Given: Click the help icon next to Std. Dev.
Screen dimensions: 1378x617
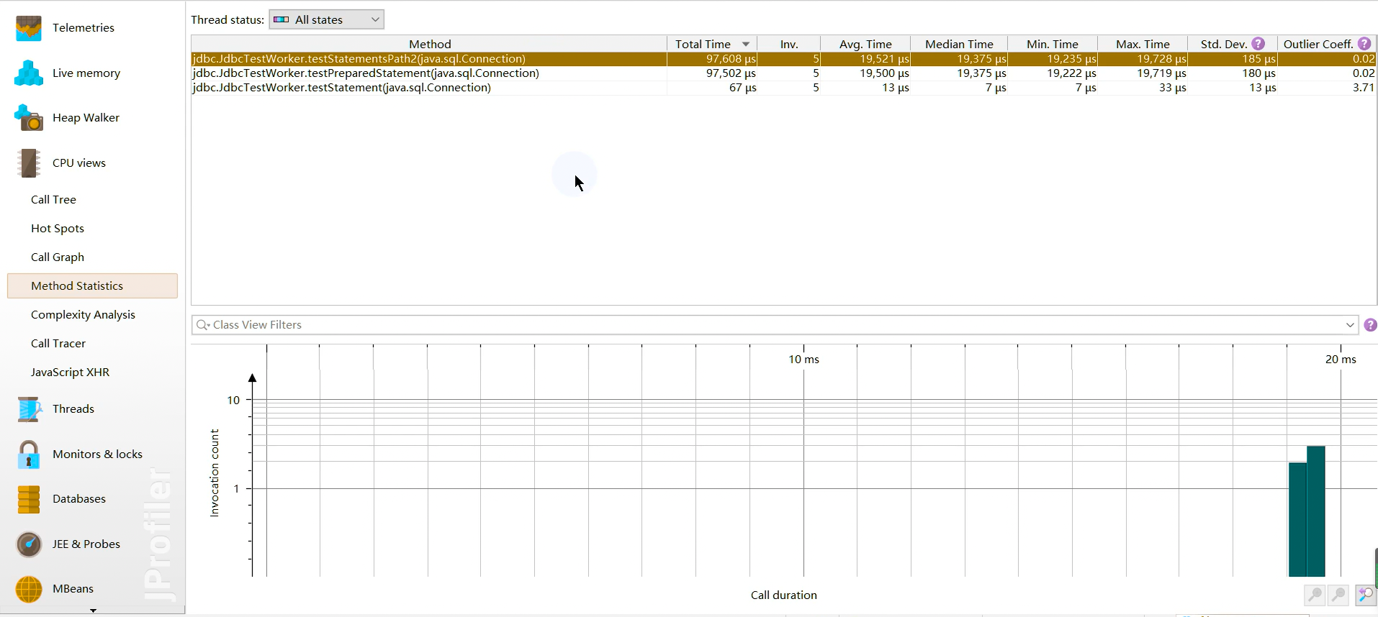Looking at the screenshot, I should tap(1258, 44).
